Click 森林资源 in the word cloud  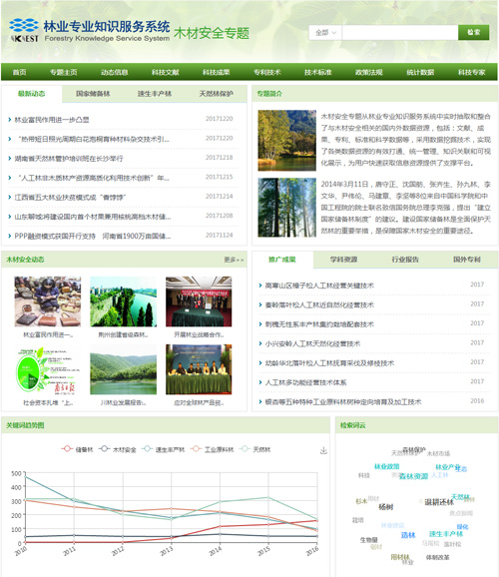[413, 476]
